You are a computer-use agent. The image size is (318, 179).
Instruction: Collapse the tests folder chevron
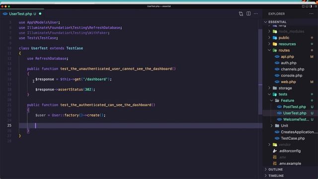[269, 94]
